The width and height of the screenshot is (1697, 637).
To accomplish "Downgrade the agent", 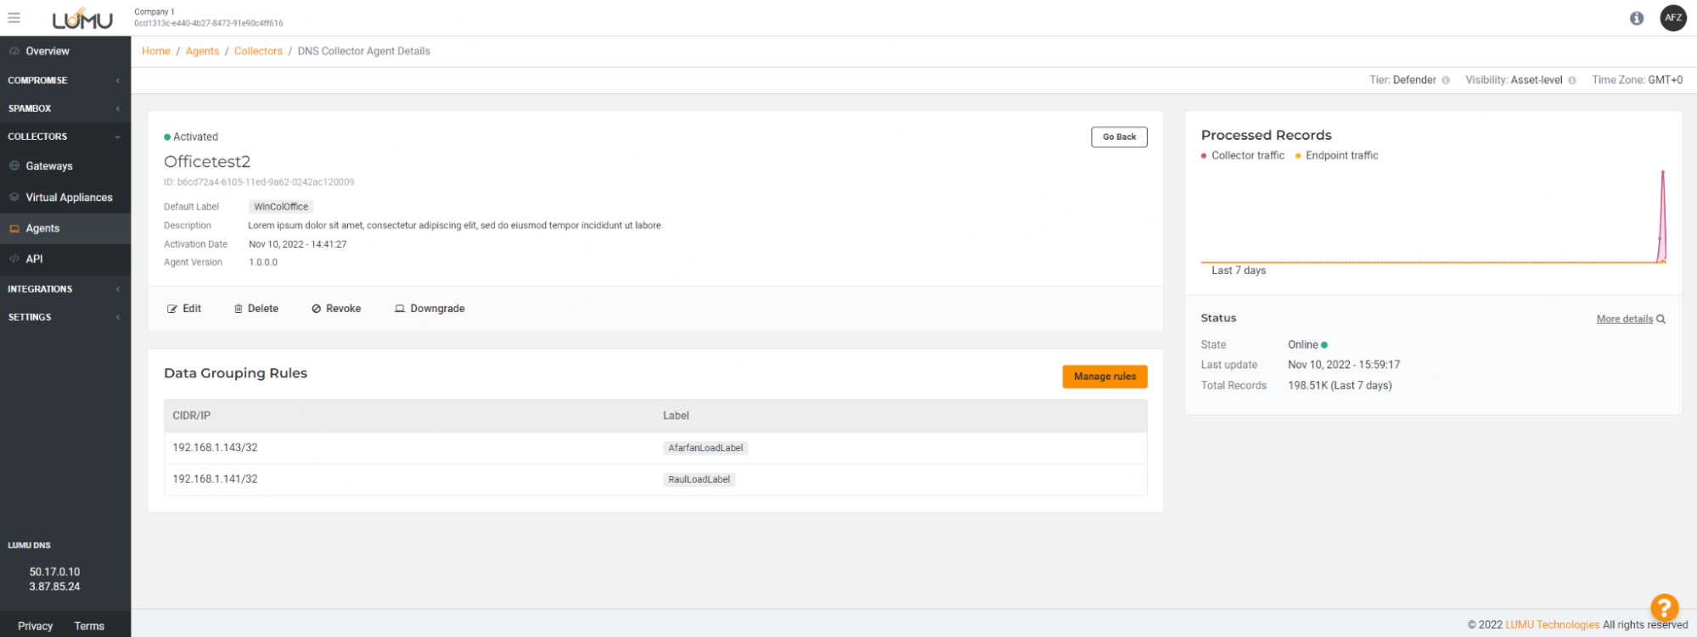I will tap(430, 309).
